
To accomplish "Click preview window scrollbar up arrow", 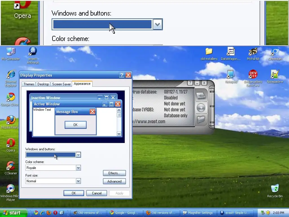I will (119, 110).
